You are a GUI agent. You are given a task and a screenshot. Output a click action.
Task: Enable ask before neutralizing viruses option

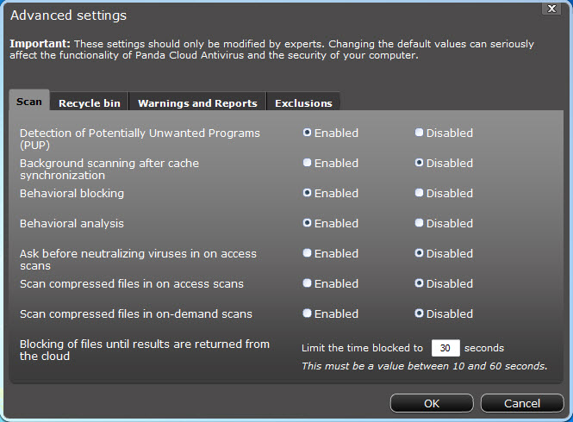(307, 253)
